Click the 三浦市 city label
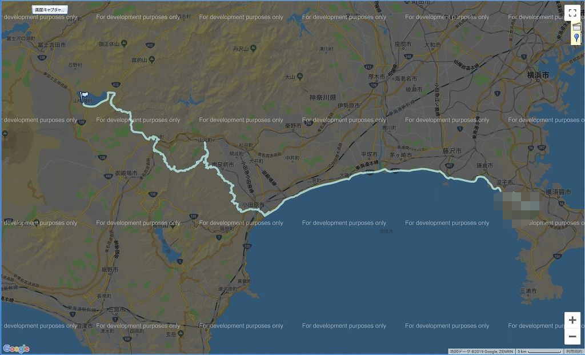This screenshot has width=585, height=355. (x=528, y=291)
